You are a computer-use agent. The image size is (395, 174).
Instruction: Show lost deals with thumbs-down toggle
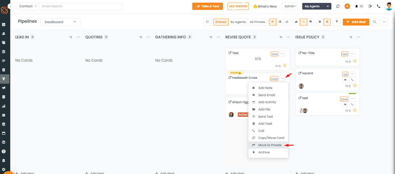click(311, 22)
